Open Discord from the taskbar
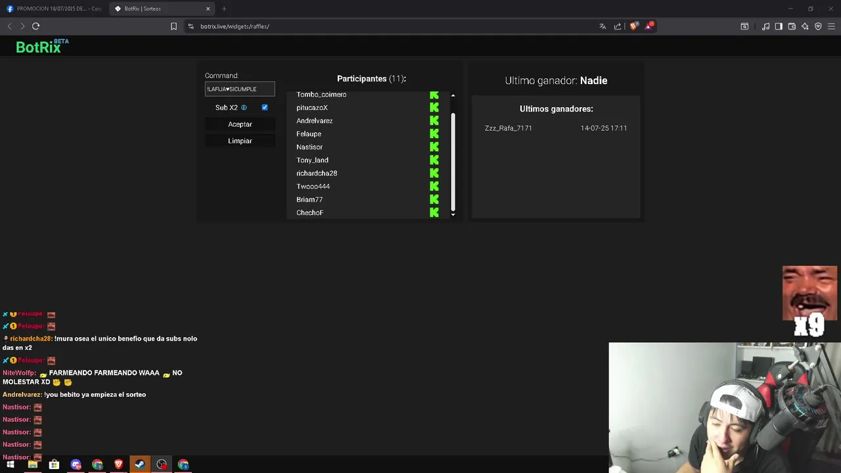Screen dimensions: 841x473 [76, 464]
